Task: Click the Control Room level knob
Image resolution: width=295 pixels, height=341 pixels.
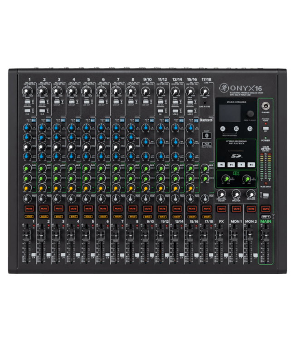Action: [221, 194]
